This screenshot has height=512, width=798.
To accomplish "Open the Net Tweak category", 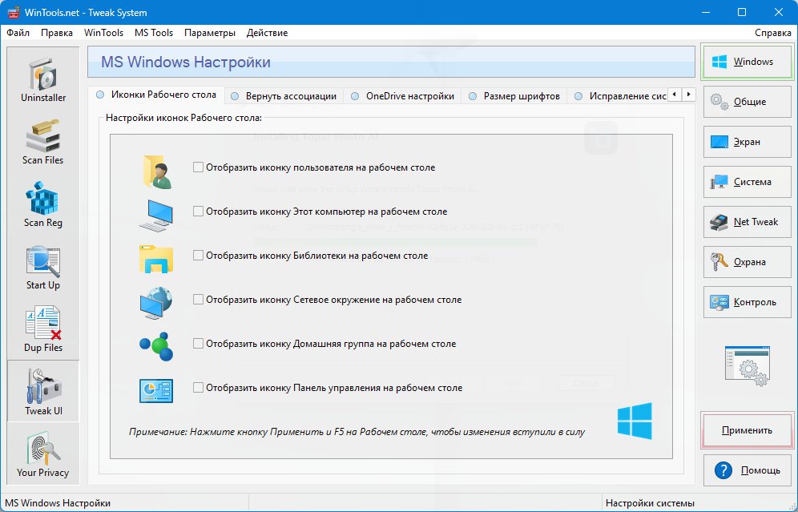I will click(747, 222).
